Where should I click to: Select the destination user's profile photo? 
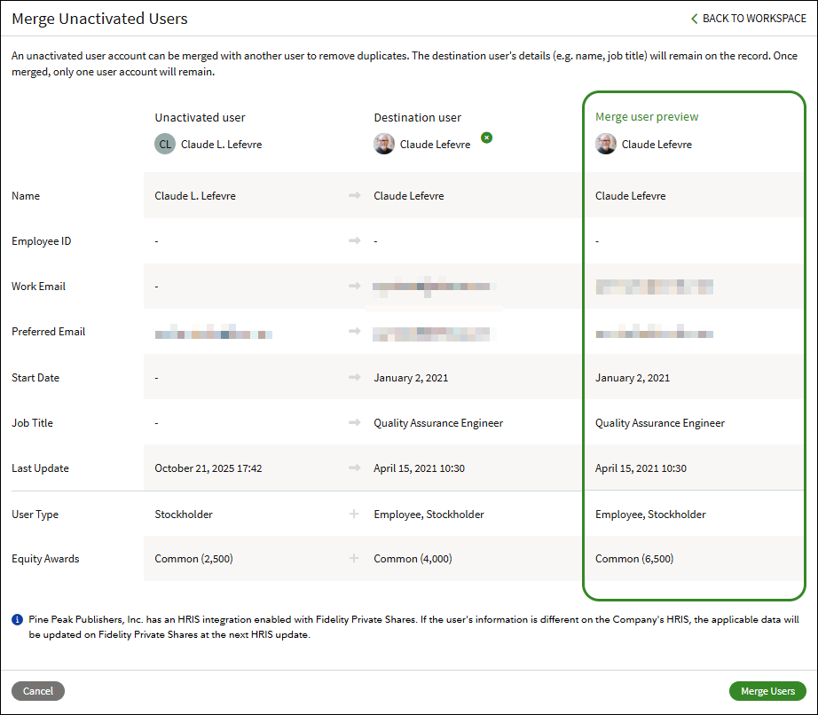coord(384,143)
